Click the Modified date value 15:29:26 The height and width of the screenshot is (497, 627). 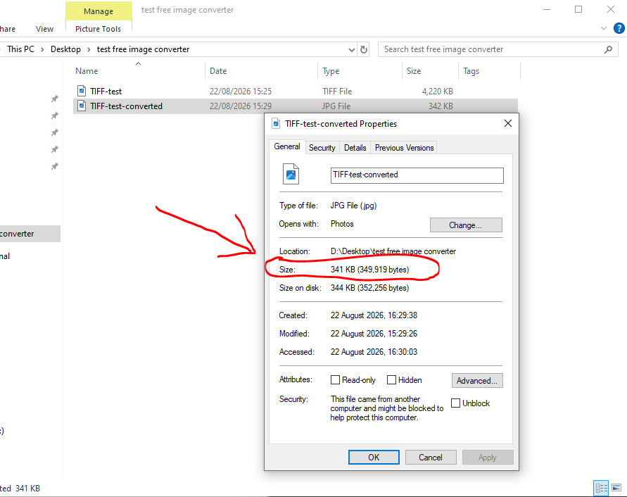pyautogui.click(x=374, y=334)
